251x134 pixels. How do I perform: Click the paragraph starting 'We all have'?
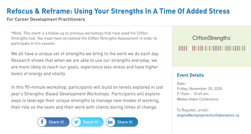pos(85,64)
